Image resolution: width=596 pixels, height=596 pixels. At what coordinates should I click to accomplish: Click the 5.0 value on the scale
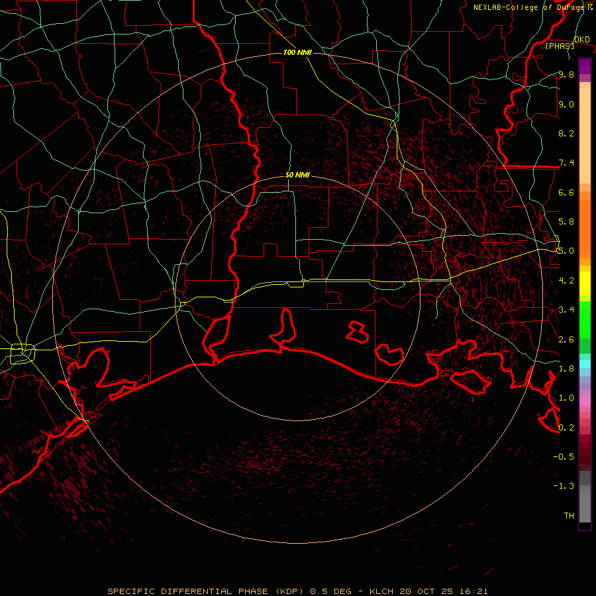tap(566, 251)
